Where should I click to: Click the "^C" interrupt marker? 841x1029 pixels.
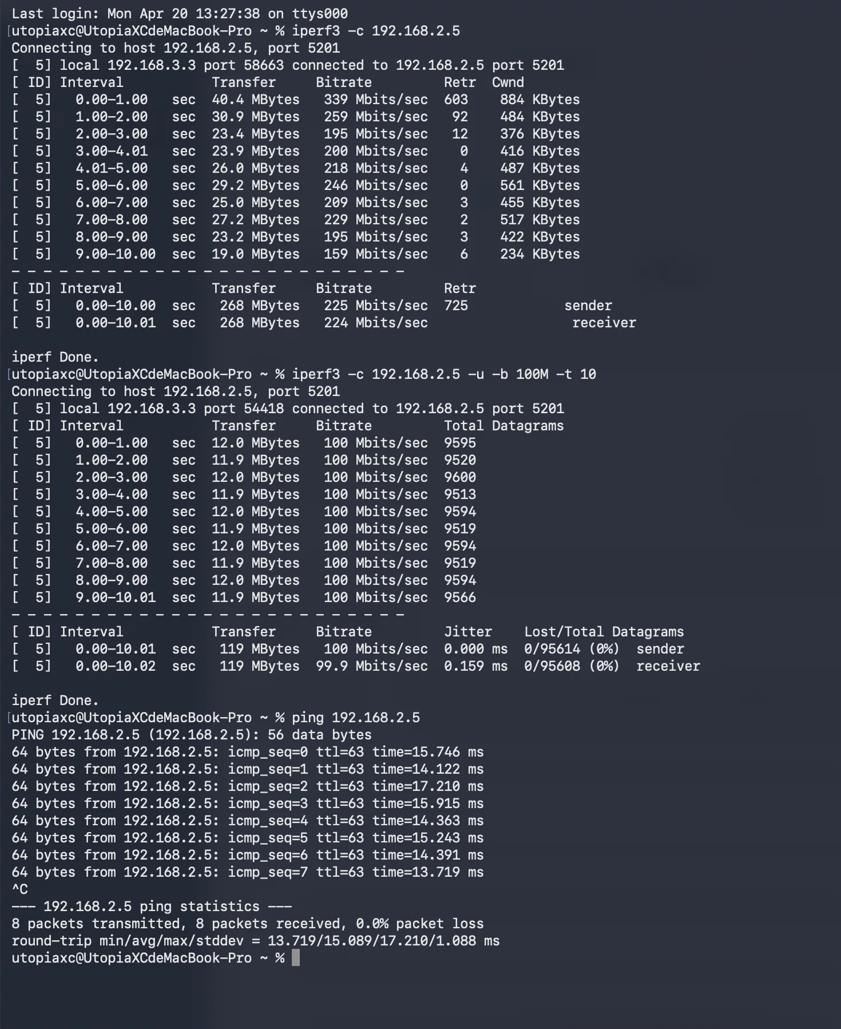click(19, 889)
